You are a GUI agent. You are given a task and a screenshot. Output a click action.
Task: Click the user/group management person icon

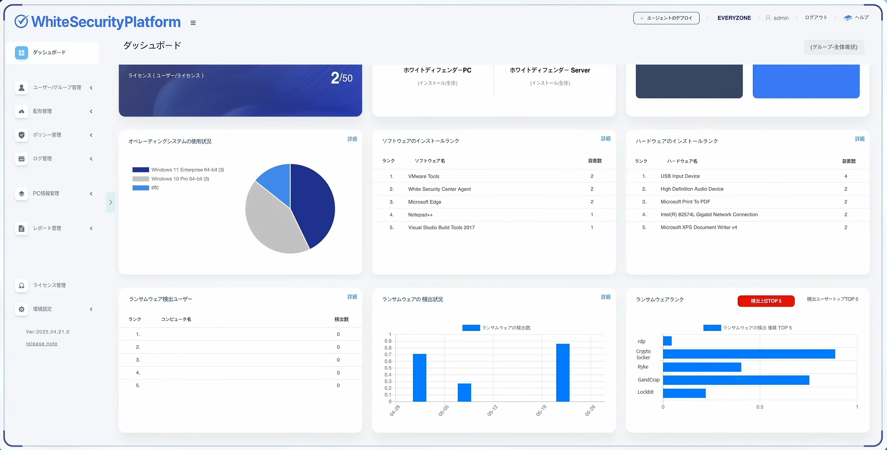point(21,87)
